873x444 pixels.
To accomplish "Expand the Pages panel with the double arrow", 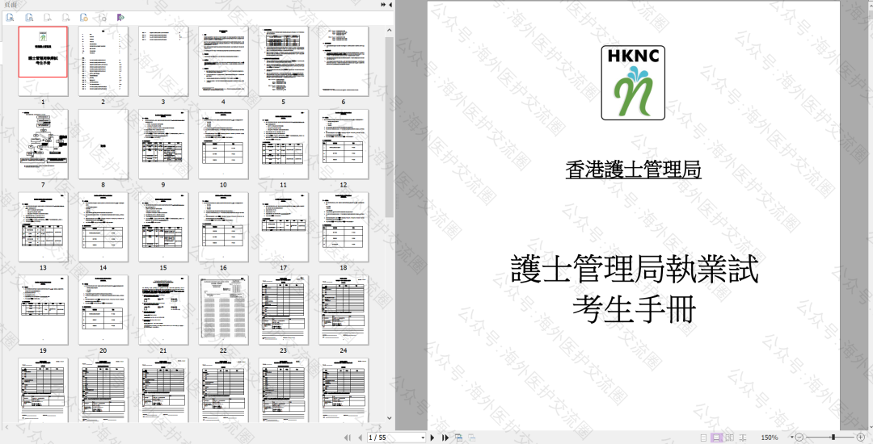I will [383, 5].
